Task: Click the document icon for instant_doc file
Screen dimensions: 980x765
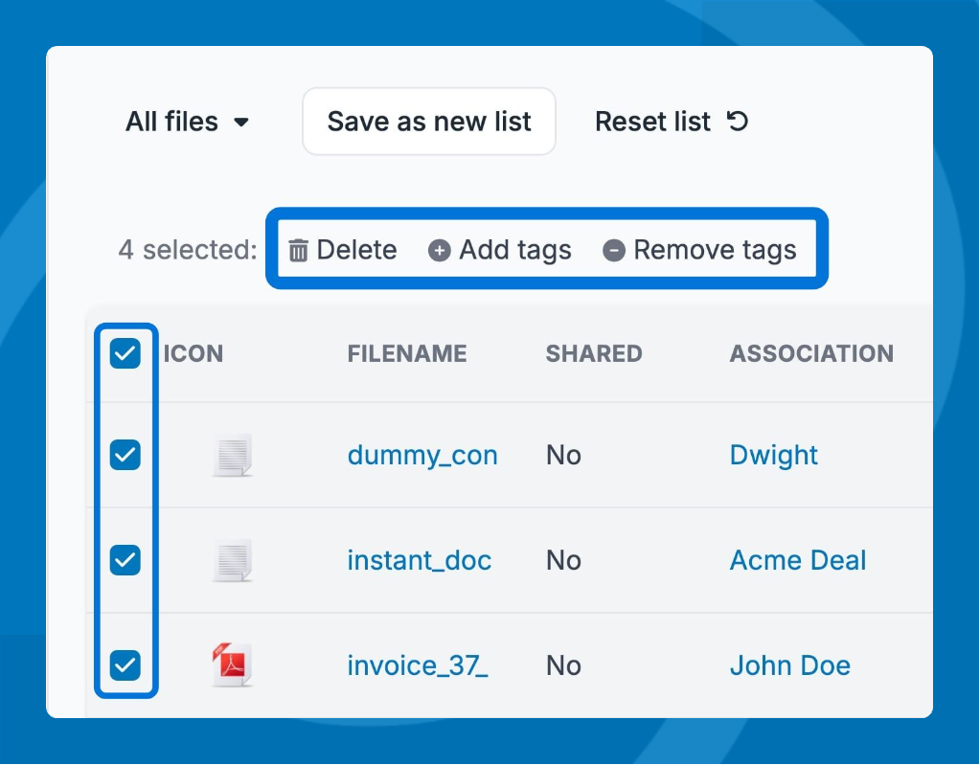Action: click(232, 560)
